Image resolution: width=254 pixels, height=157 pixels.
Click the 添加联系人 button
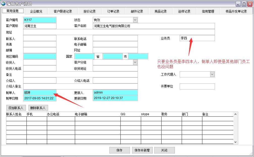tap(16, 108)
